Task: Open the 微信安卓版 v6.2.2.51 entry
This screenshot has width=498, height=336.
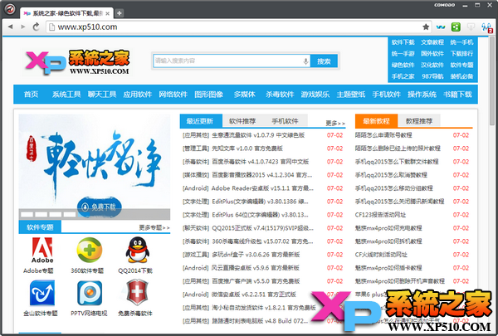Action: [254, 295]
